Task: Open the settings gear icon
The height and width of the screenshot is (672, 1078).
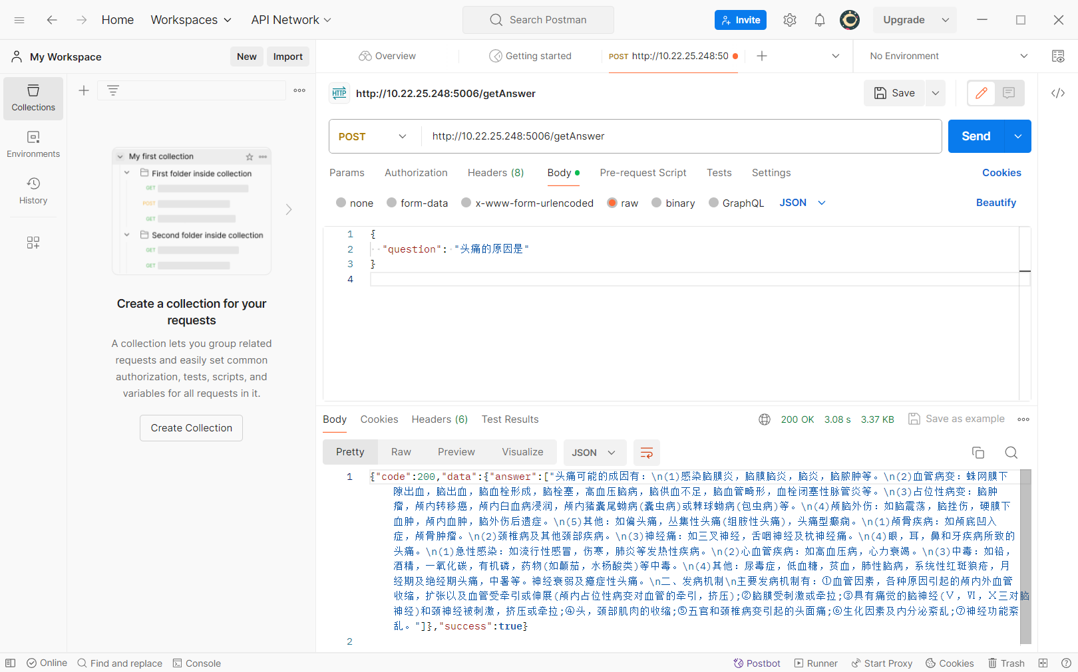Action: click(x=790, y=20)
